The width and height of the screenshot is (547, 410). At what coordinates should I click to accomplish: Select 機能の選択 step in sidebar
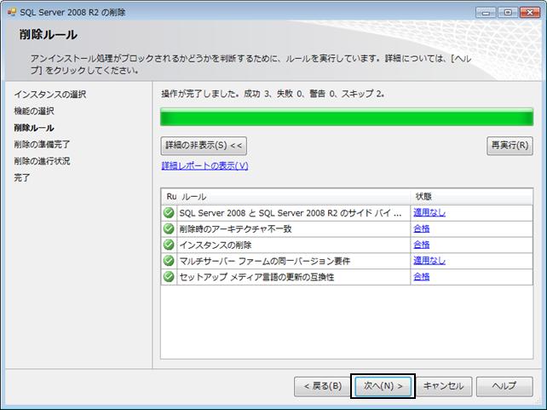[34, 111]
